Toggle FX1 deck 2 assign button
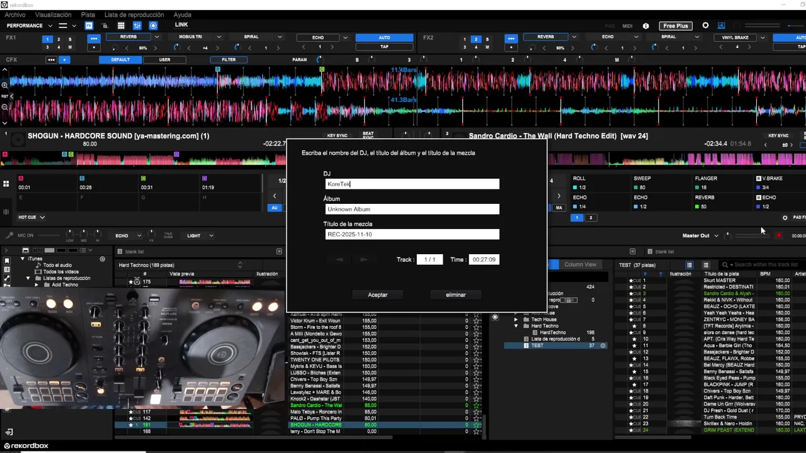The height and width of the screenshot is (453, 806). pyautogui.click(x=59, y=39)
